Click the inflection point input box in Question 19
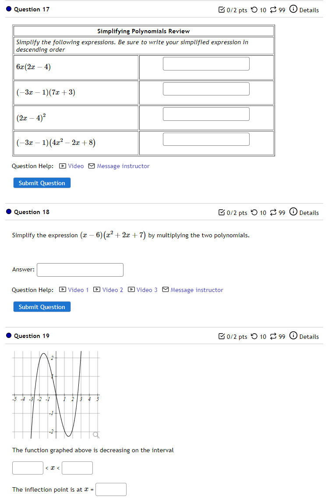 tap(111, 489)
